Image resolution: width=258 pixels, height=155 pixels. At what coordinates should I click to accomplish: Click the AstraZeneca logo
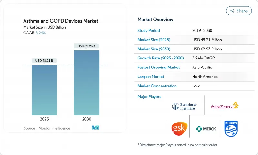tap(224, 106)
